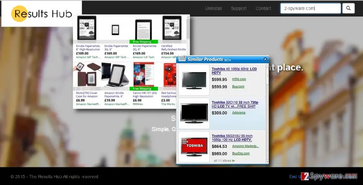Viewport: 363px width, 185px height.
Task: Visit Amazon Marketp... store link
Action: pos(246,146)
